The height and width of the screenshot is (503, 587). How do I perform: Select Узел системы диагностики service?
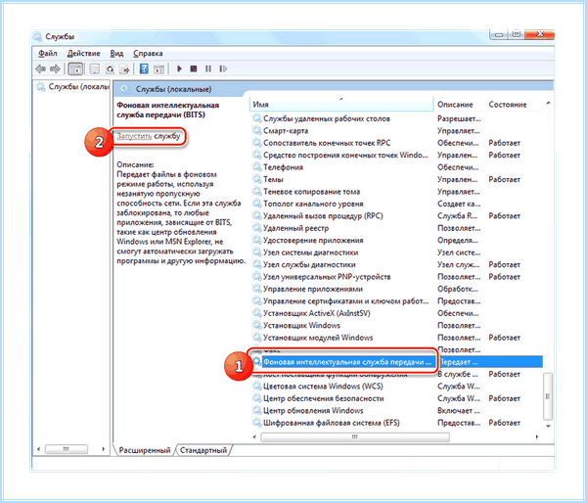click(x=397, y=252)
